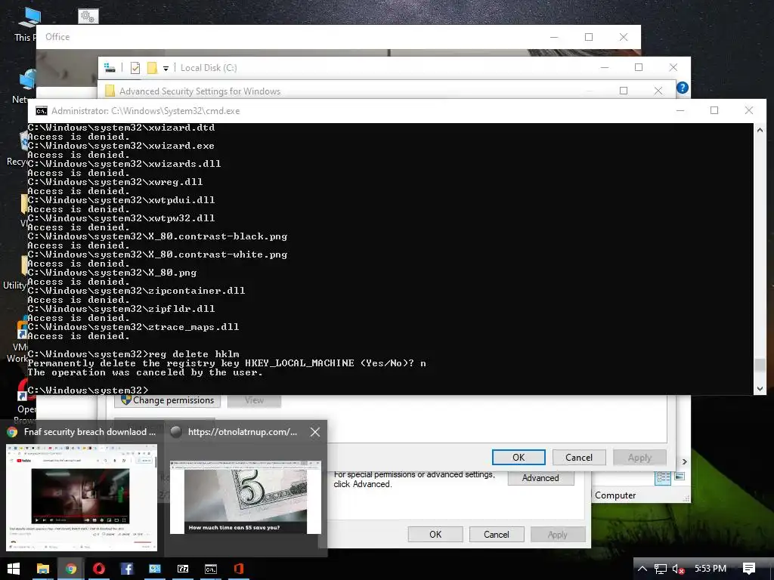Click the Office window title text
This screenshot has height=580, width=774.
tap(57, 37)
